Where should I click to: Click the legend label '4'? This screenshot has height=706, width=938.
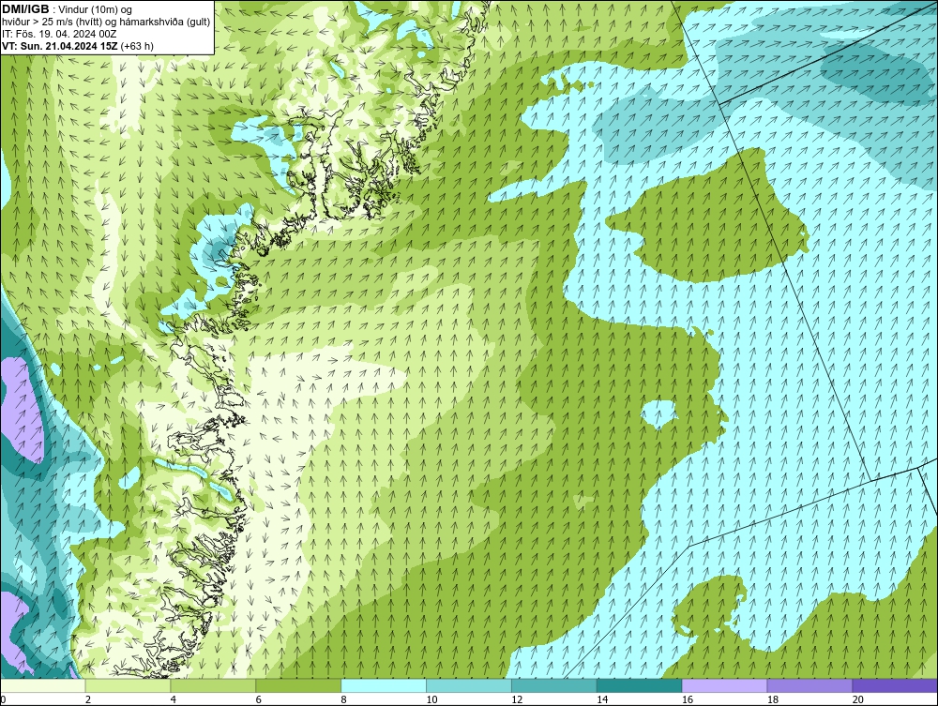[173, 699]
